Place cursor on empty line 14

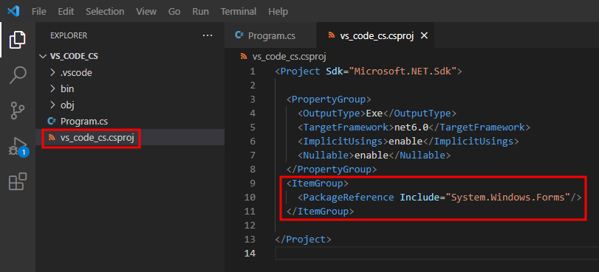click(x=437, y=254)
